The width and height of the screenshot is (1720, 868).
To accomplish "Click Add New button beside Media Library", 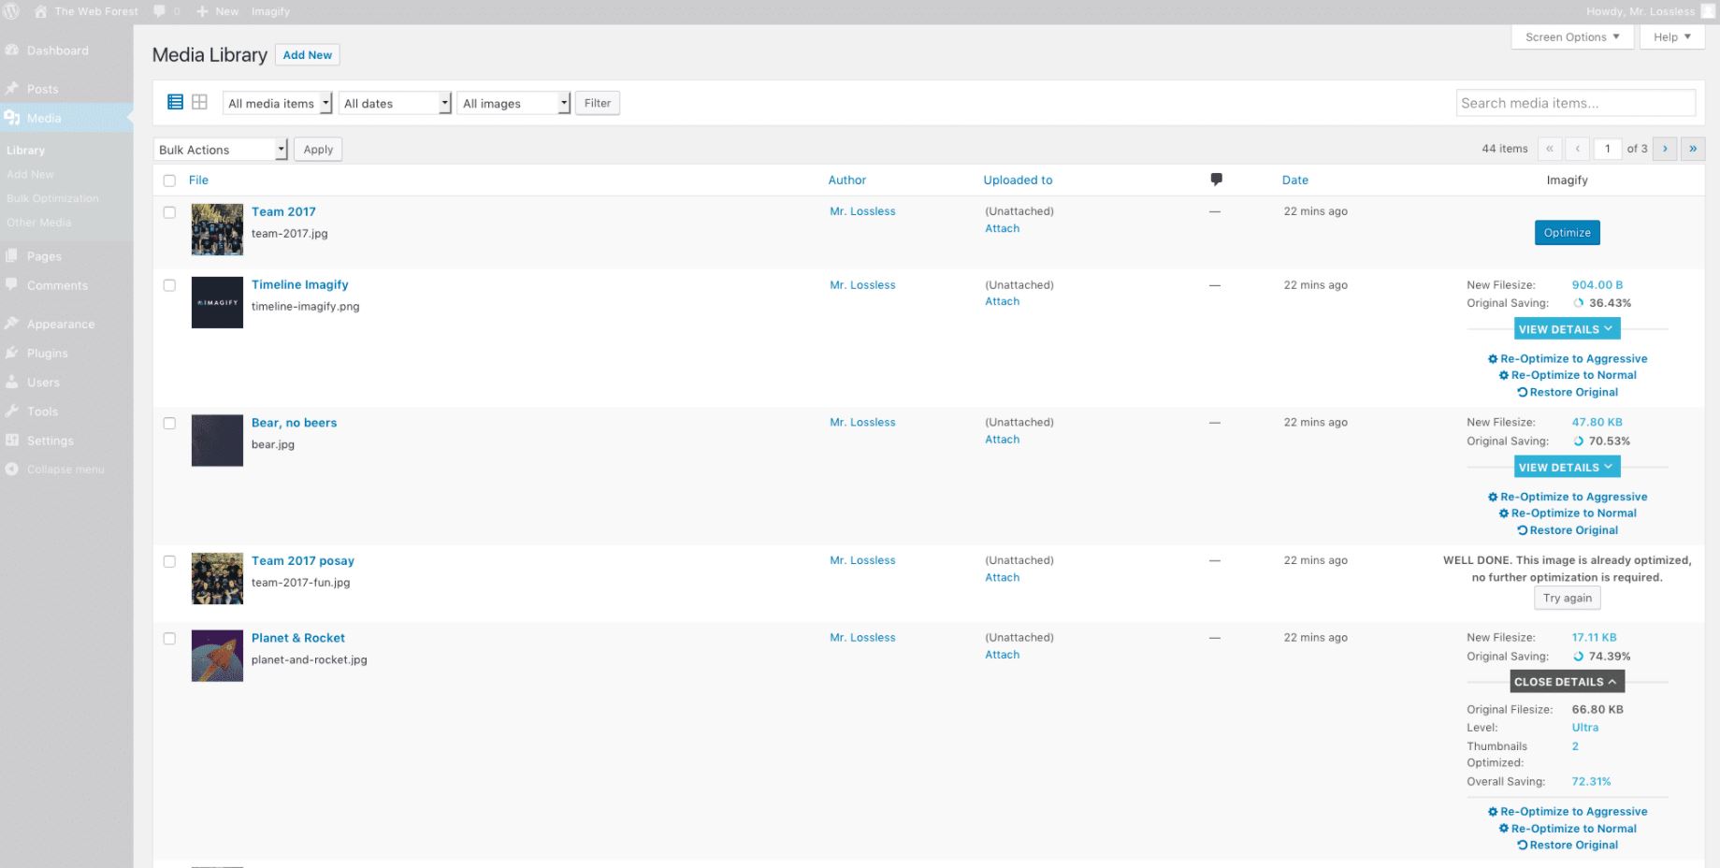I will coord(308,55).
